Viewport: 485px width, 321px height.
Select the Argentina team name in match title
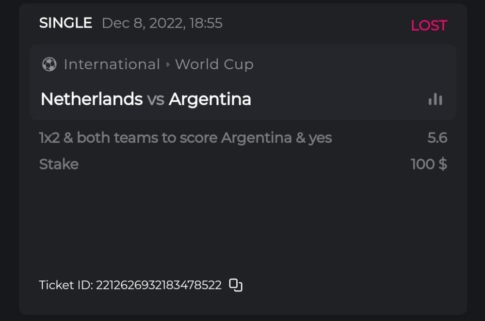coord(210,99)
